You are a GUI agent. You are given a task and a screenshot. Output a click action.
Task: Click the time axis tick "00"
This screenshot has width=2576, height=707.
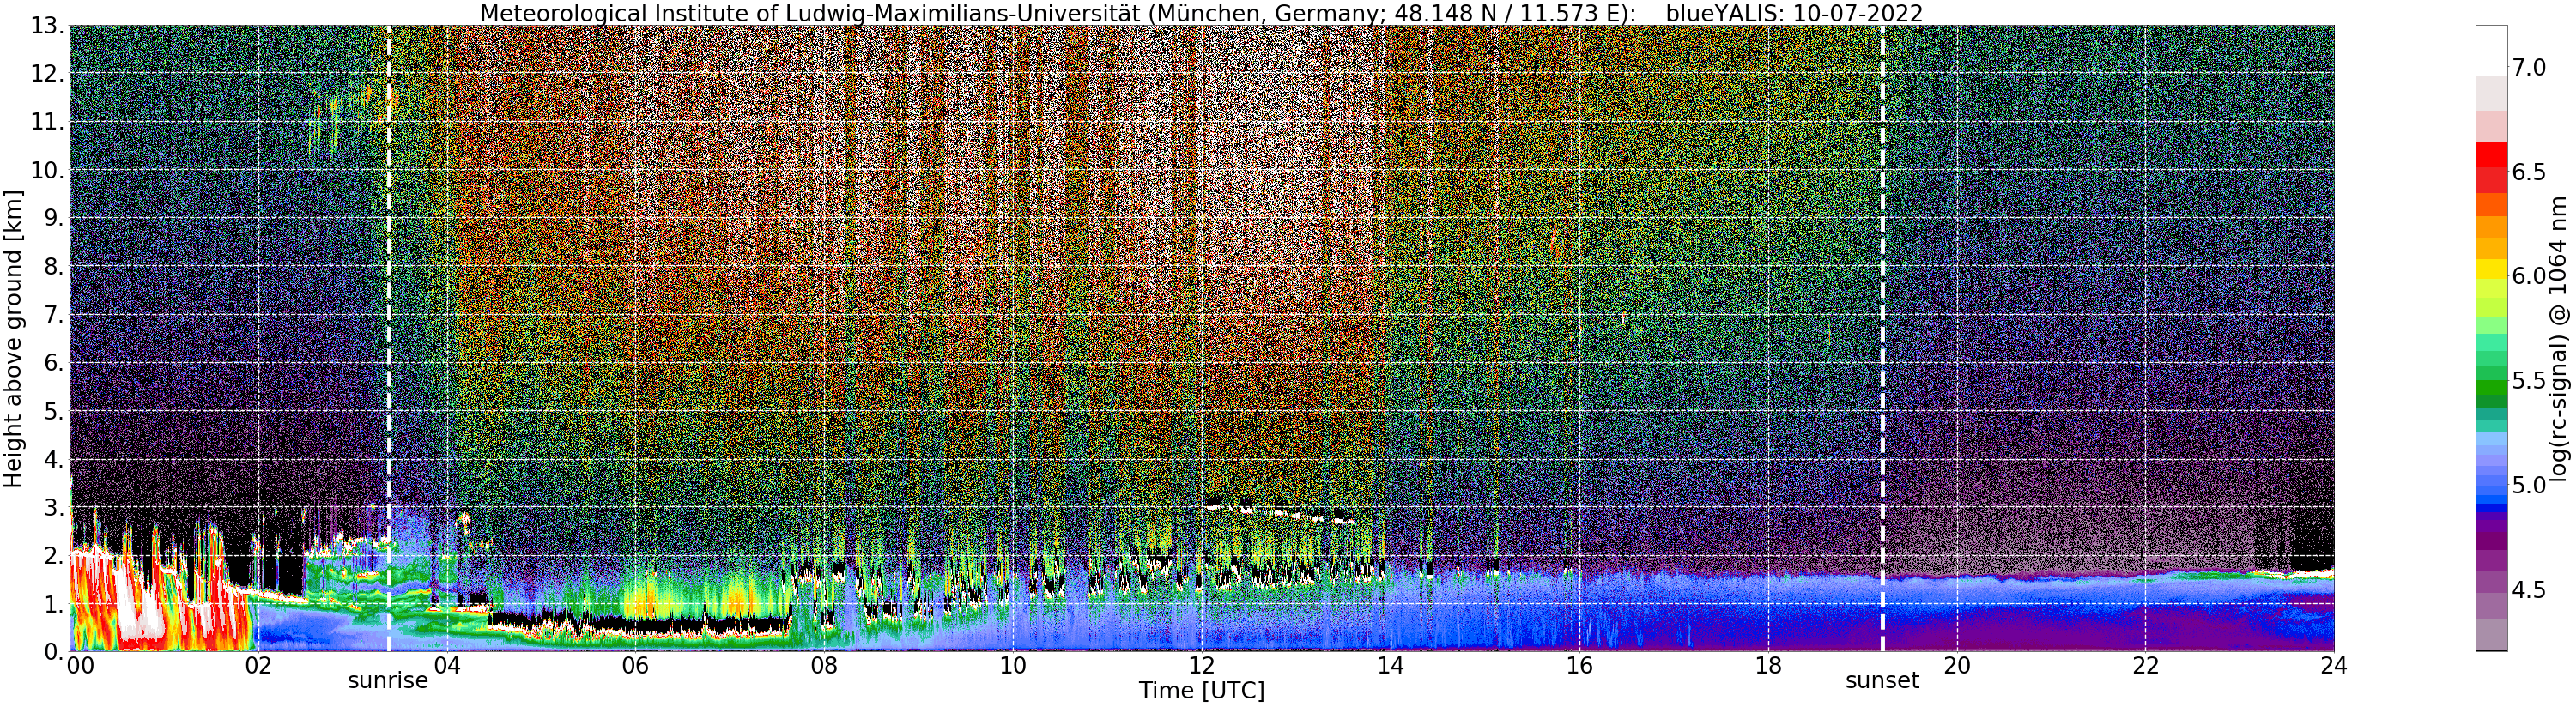point(80,666)
